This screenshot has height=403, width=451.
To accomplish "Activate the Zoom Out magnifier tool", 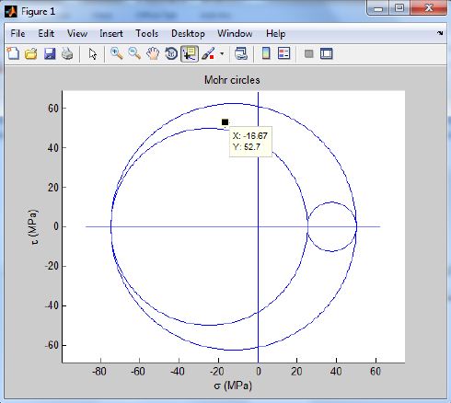I will [x=134, y=53].
